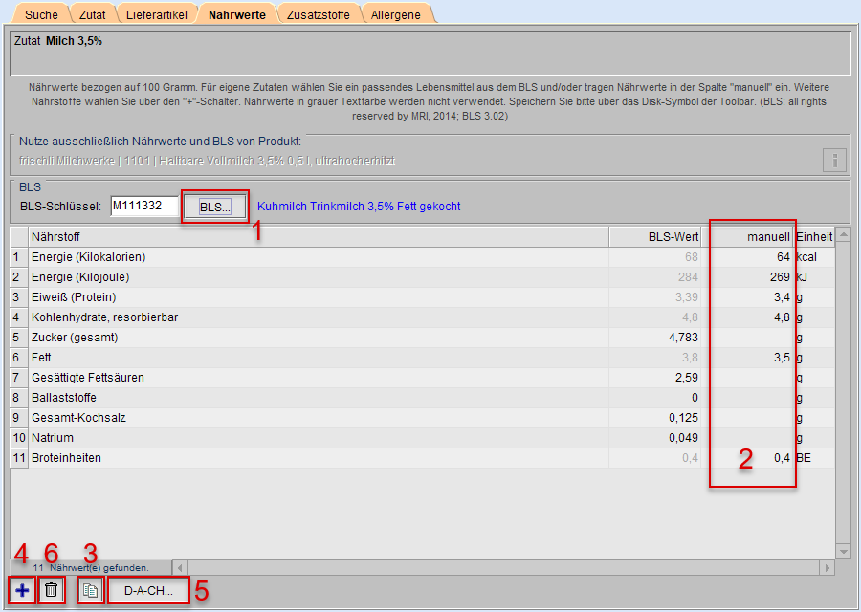Click the BLS-Wert column header
Viewport: 861px width, 612px height.
click(654, 236)
